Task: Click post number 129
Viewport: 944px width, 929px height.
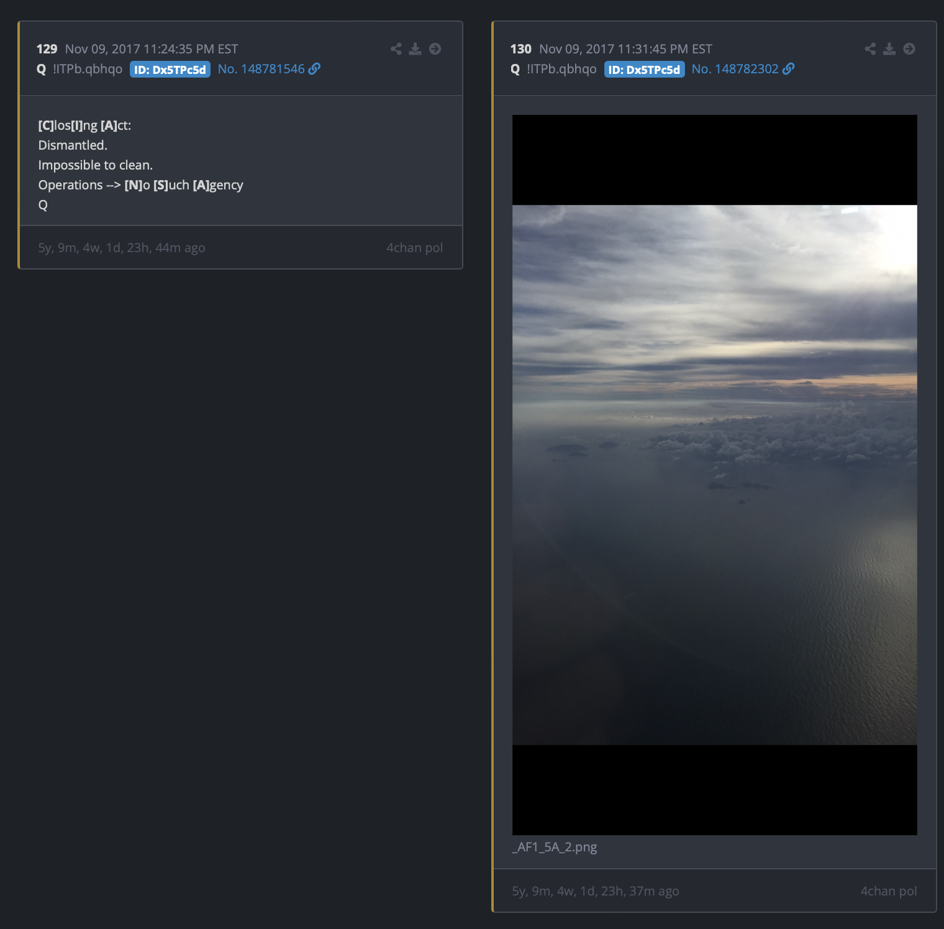Action: [x=47, y=49]
